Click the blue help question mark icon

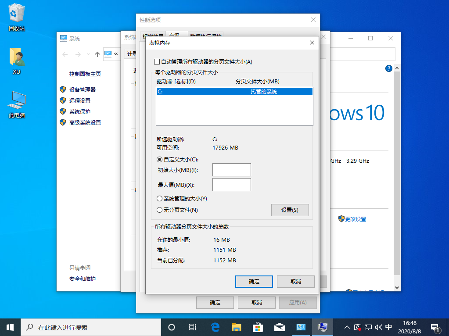pyautogui.click(x=388, y=68)
